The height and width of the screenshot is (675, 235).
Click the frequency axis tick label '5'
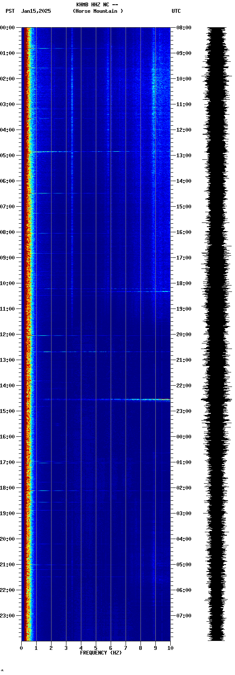pos(96,648)
